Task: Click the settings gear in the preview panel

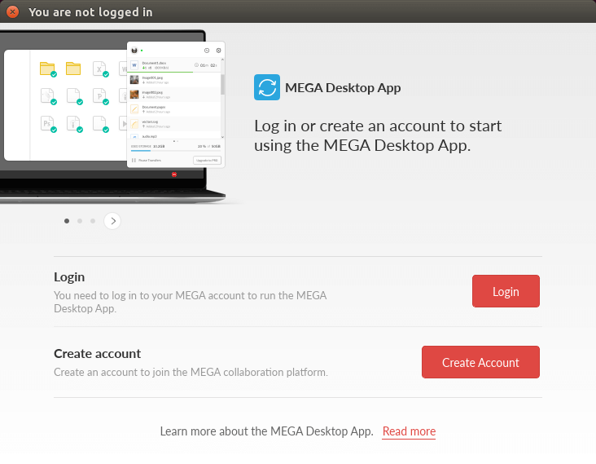Action: (x=218, y=51)
